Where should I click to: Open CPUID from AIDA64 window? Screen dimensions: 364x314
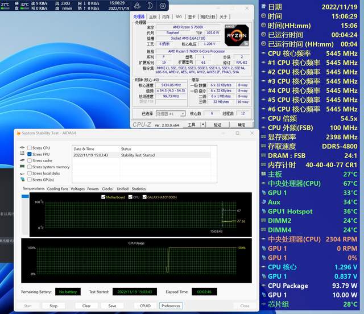[146, 306]
